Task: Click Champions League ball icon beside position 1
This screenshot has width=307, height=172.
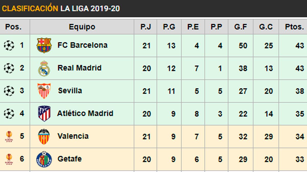Action: [9, 46]
